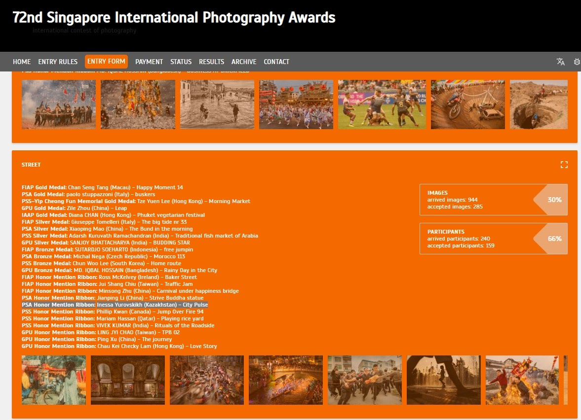Image resolution: width=581 pixels, height=420 pixels.
Task: Open the settings gear icon
Action: point(577,62)
